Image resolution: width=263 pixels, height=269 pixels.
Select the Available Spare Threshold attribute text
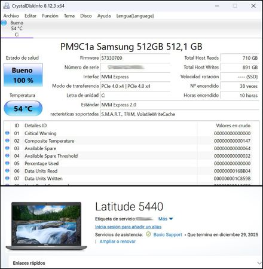51,156
